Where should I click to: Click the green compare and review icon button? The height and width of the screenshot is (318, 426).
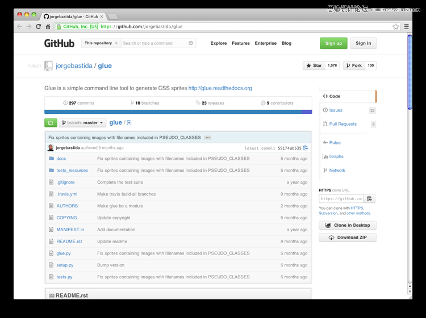51,123
